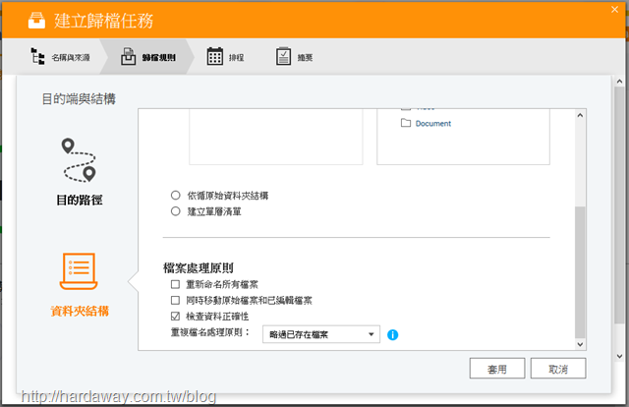
Task: Click the outer dialog scrollbar thumb
Action: click(619, 204)
